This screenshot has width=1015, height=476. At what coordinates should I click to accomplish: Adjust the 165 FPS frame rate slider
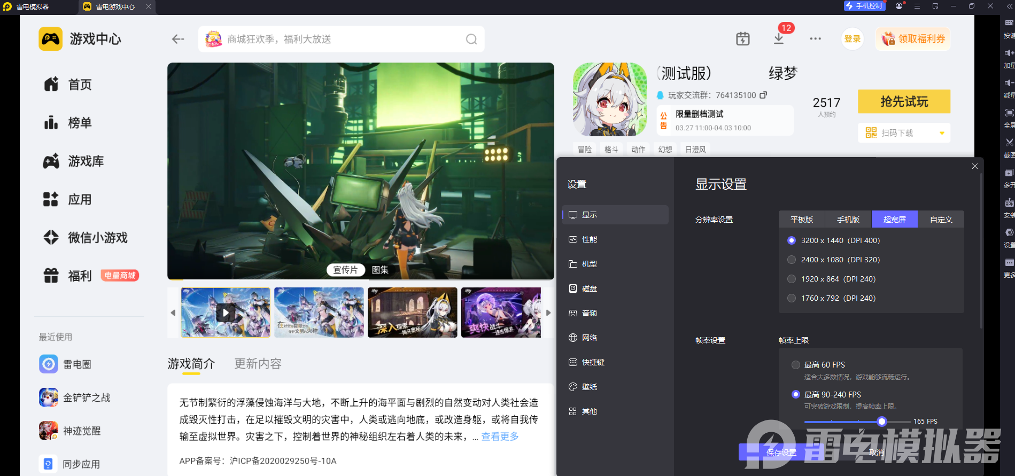click(x=882, y=422)
